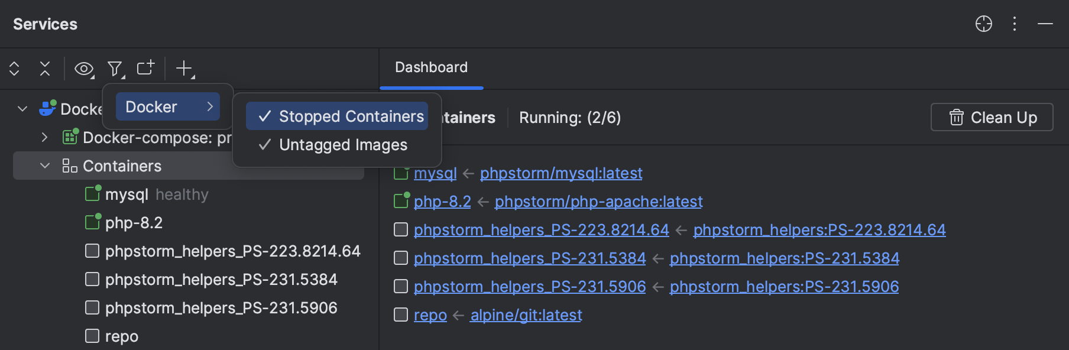The image size is (1069, 350).
Task: Click the filter funnel icon
Action: [x=115, y=69]
